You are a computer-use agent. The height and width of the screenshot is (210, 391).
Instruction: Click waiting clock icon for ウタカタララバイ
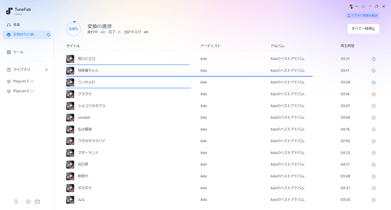click(x=373, y=141)
